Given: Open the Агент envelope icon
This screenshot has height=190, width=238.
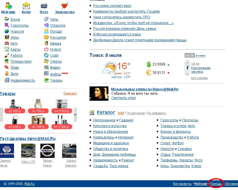Looking at the screenshot, I should [x=26, y=6].
